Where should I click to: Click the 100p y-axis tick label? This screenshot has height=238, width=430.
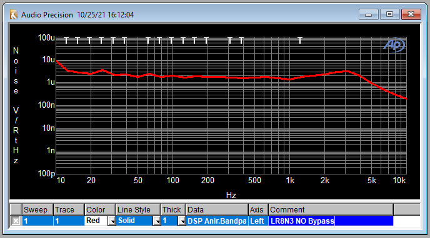pos(46,173)
